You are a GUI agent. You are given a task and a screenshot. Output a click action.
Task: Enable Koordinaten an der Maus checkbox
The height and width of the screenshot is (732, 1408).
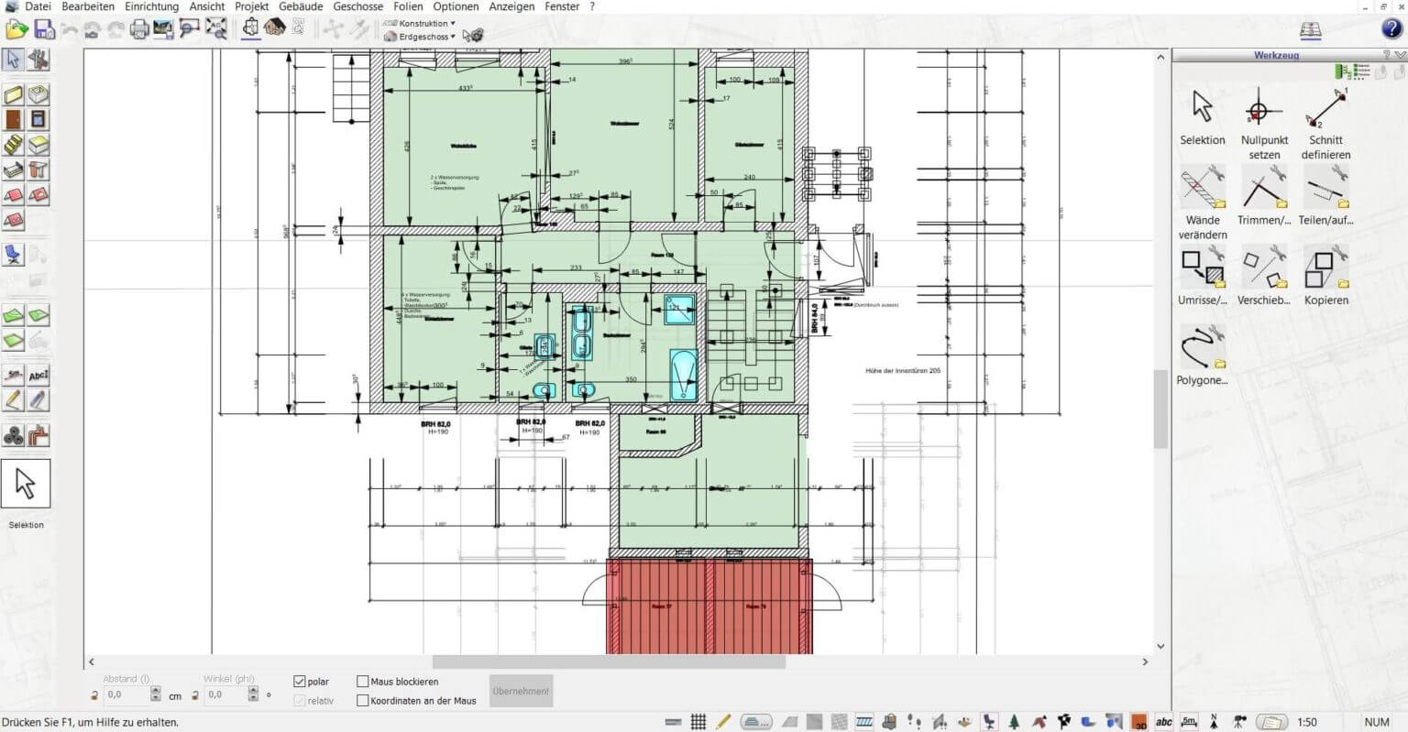click(x=362, y=701)
